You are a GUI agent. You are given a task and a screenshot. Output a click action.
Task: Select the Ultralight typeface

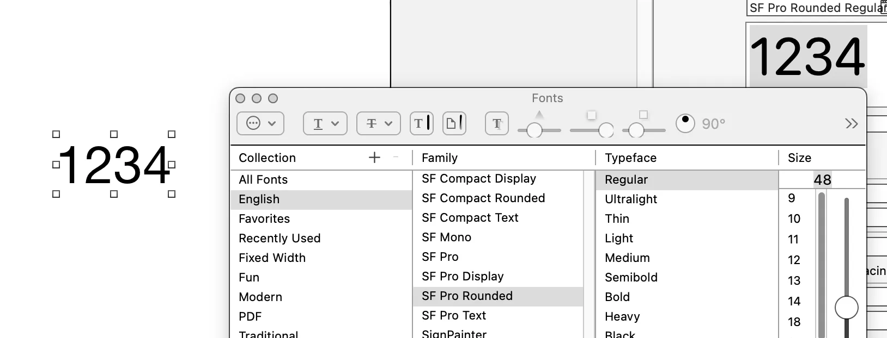687,199
